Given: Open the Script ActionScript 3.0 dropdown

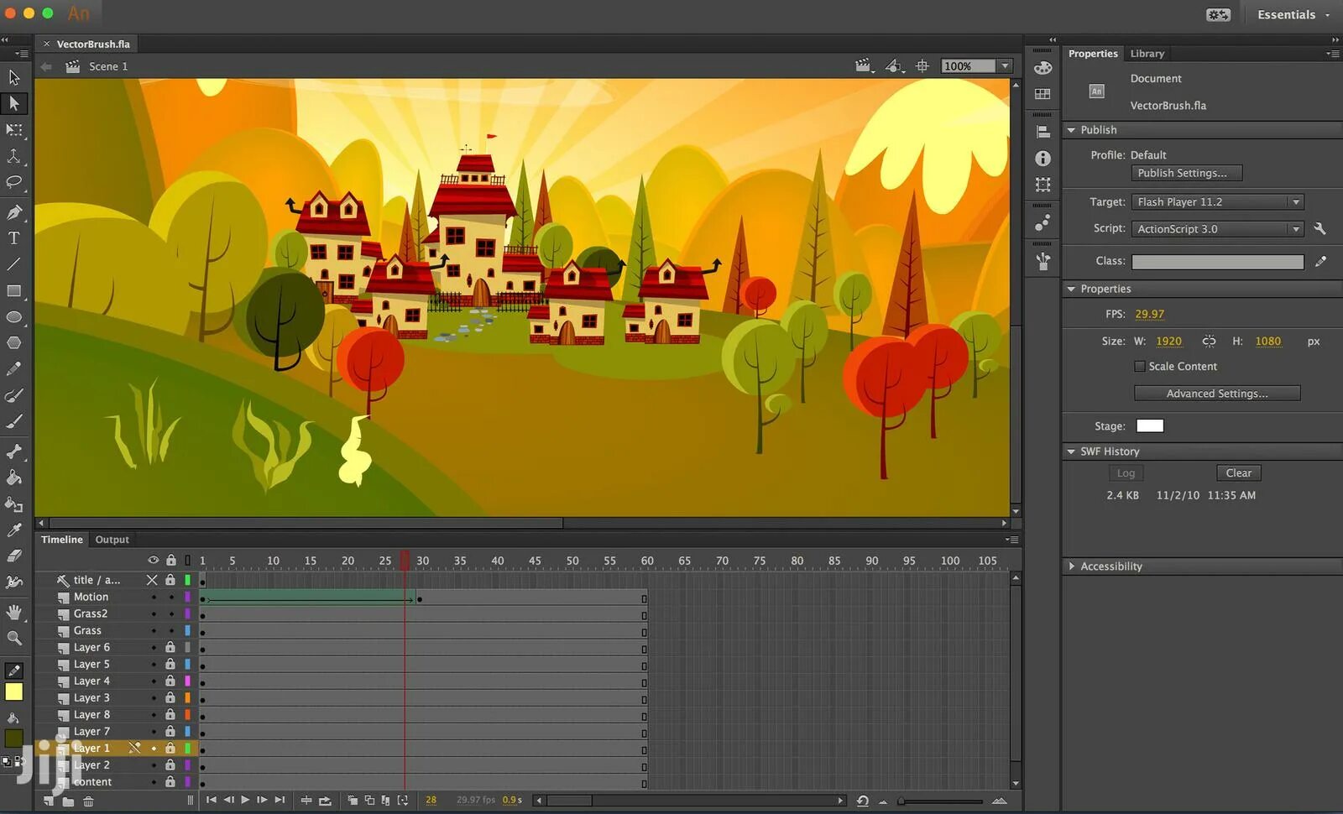Looking at the screenshot, I should (1217, 229).
